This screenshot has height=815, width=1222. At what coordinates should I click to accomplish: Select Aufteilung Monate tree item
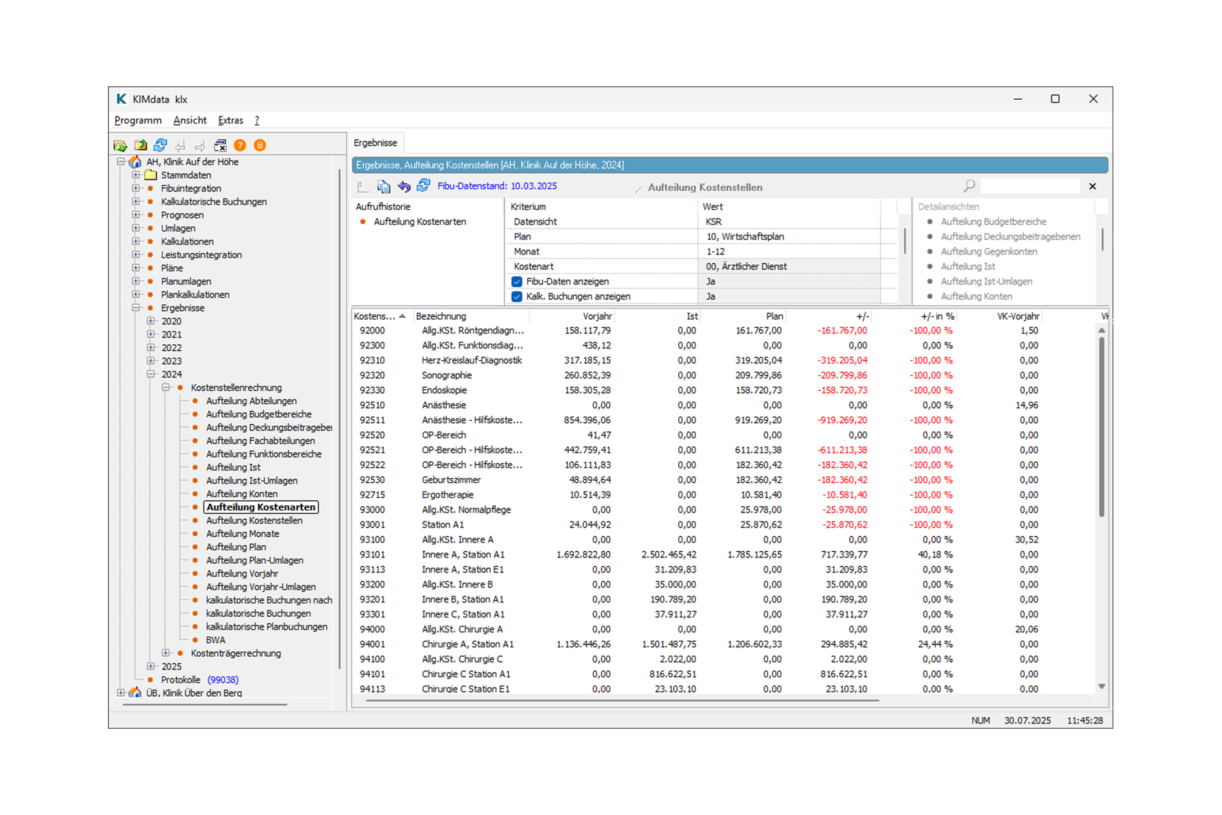[242, 534]
